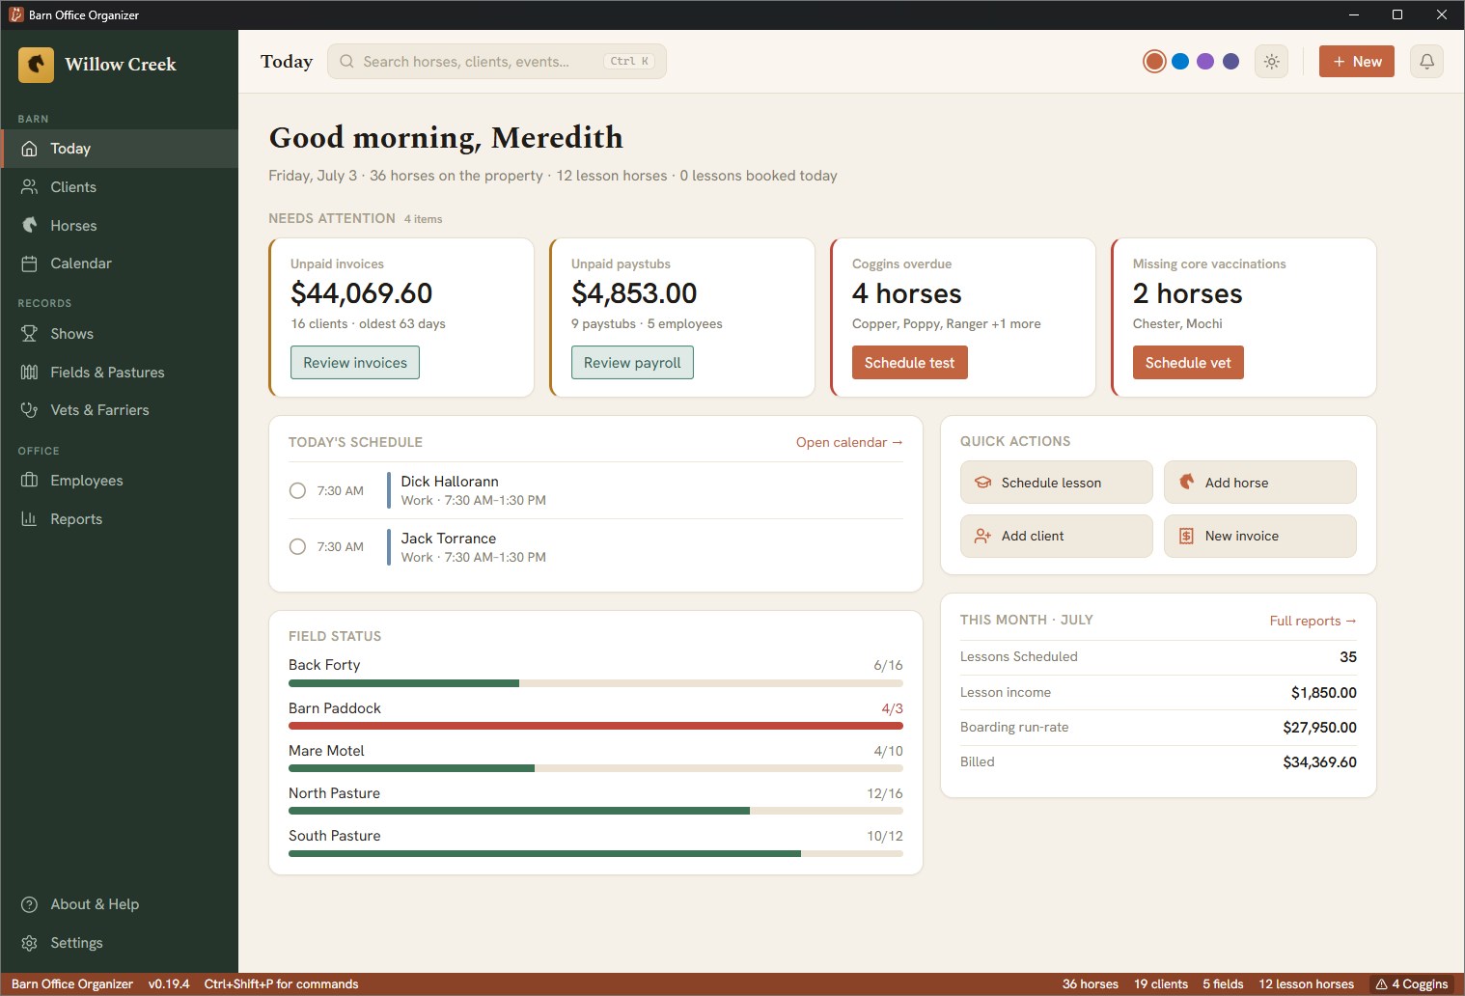This screenshot has height=996, width=1465.
Task: Open Clients from the sidebar
Action: coord(120,187)
